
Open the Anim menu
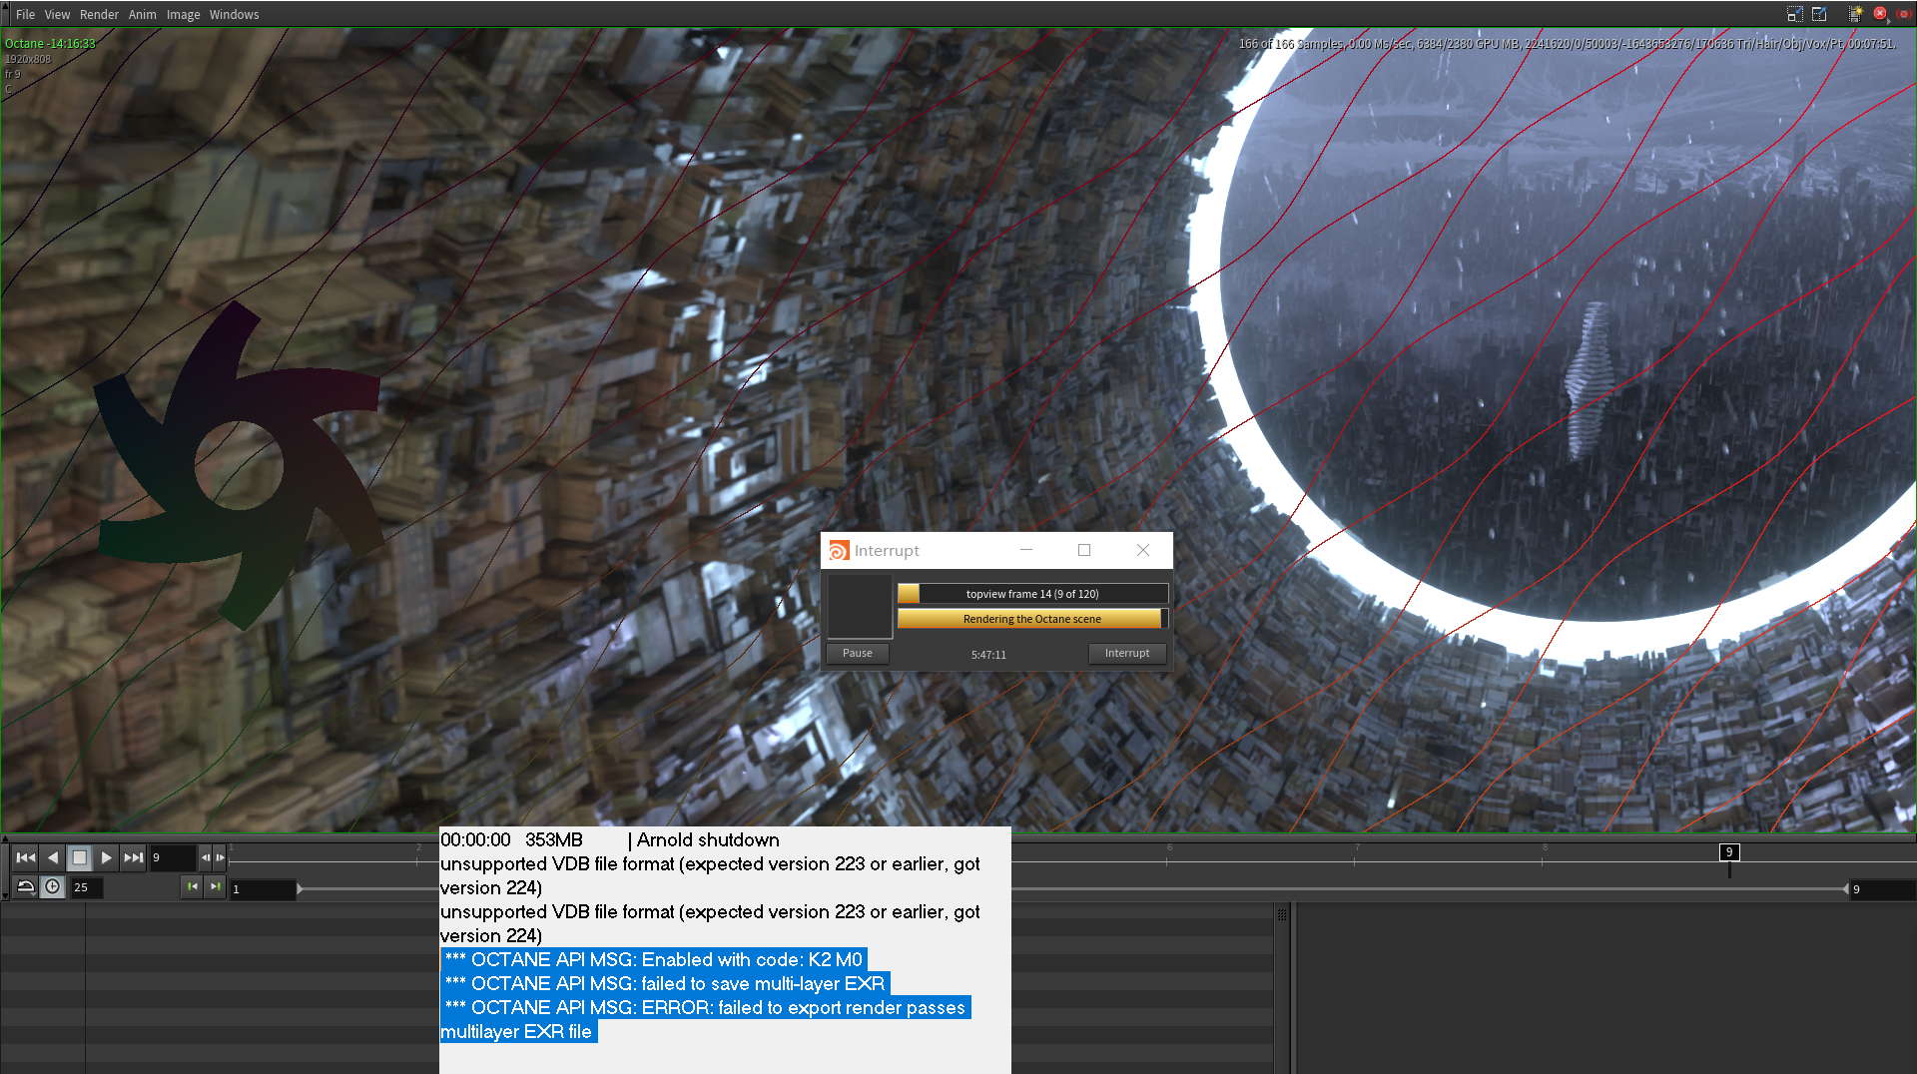click(142, 14)
